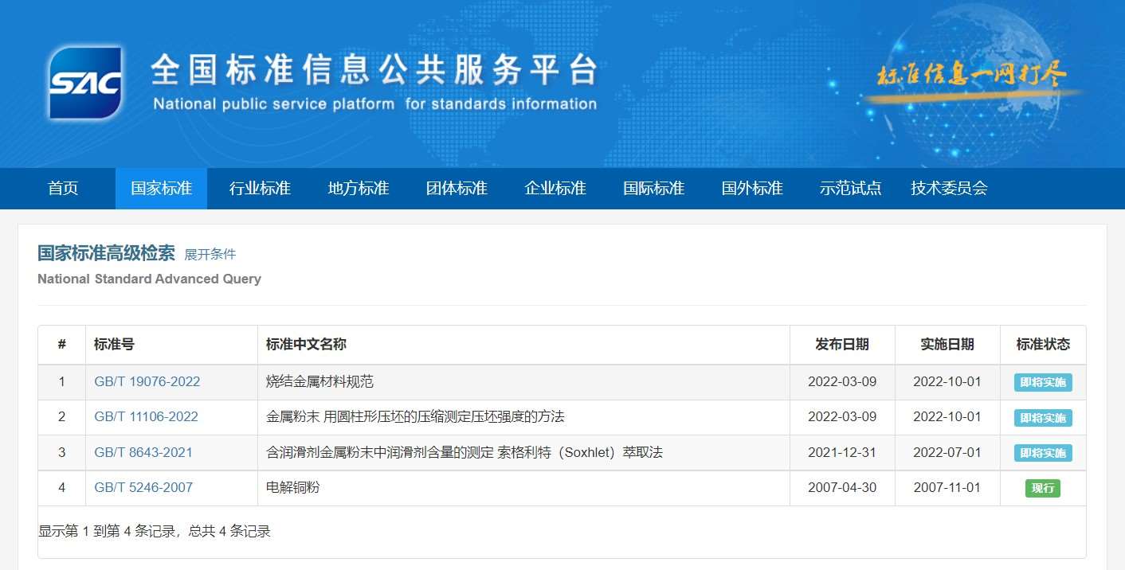The image size is (1125, 570).
Task: Open the 示范试点 tab
Action: [x=850, y=189]
